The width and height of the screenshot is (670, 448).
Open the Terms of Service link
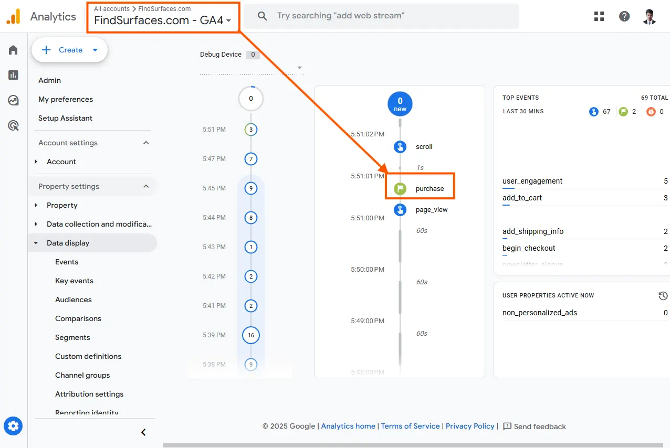410,426
